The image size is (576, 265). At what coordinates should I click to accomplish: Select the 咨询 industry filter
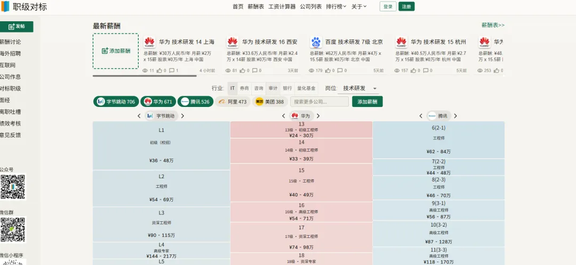[x=259, y=88]
